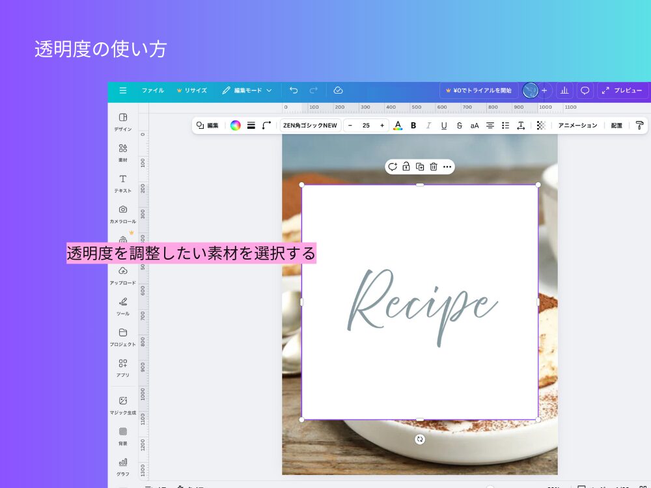Select the テキスト tool in the sidebar
651x488 pixels.
coord(122,184)
